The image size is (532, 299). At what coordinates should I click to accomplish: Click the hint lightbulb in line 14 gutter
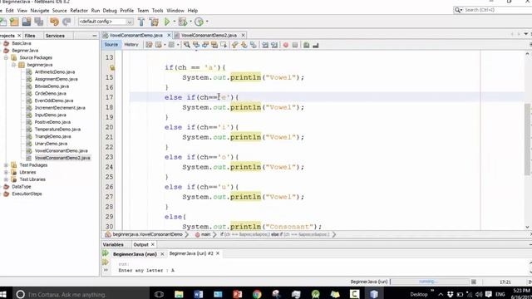tap(112, 67)
